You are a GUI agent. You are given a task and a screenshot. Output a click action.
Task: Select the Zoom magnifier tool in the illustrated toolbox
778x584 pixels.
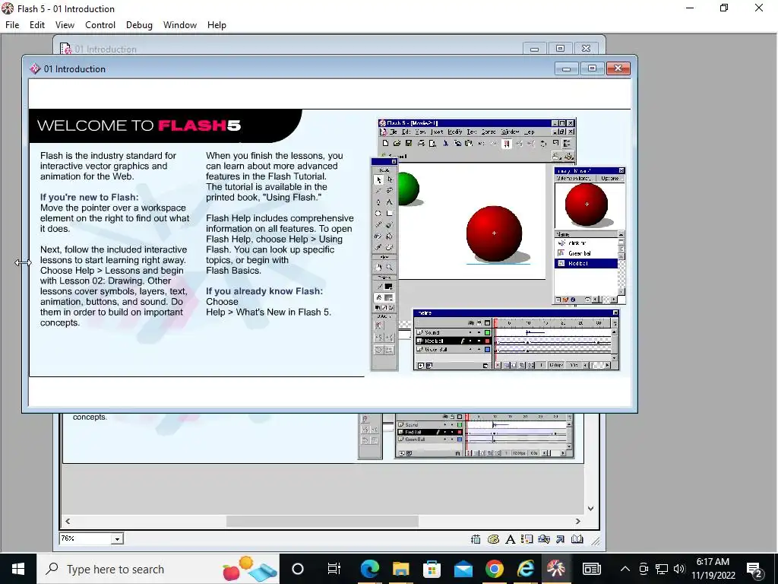coord(390,267)
